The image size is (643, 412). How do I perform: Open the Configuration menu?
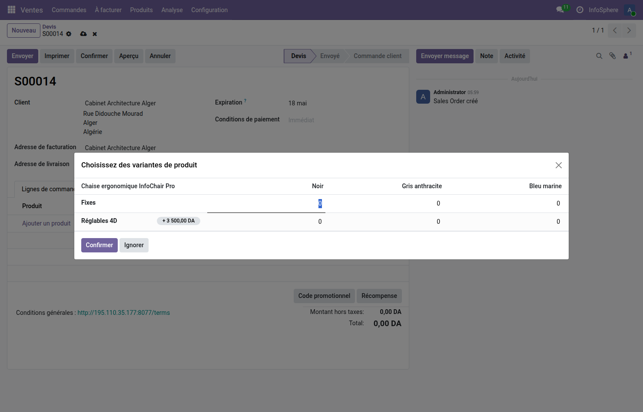coord(209,10)
